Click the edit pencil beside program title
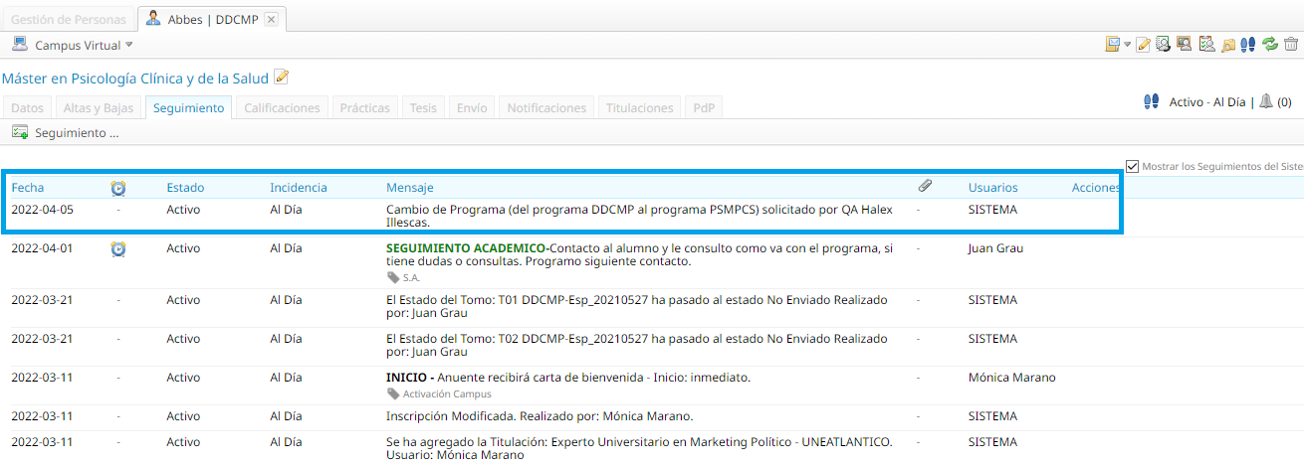This screenshot has width=1304, height=469. tap(282, 78)
